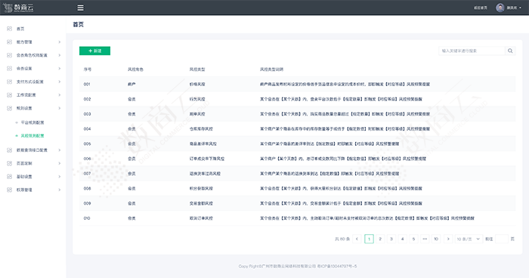Go to page 5
Viewport: 529px width, 278px height.
pos(413,239)
